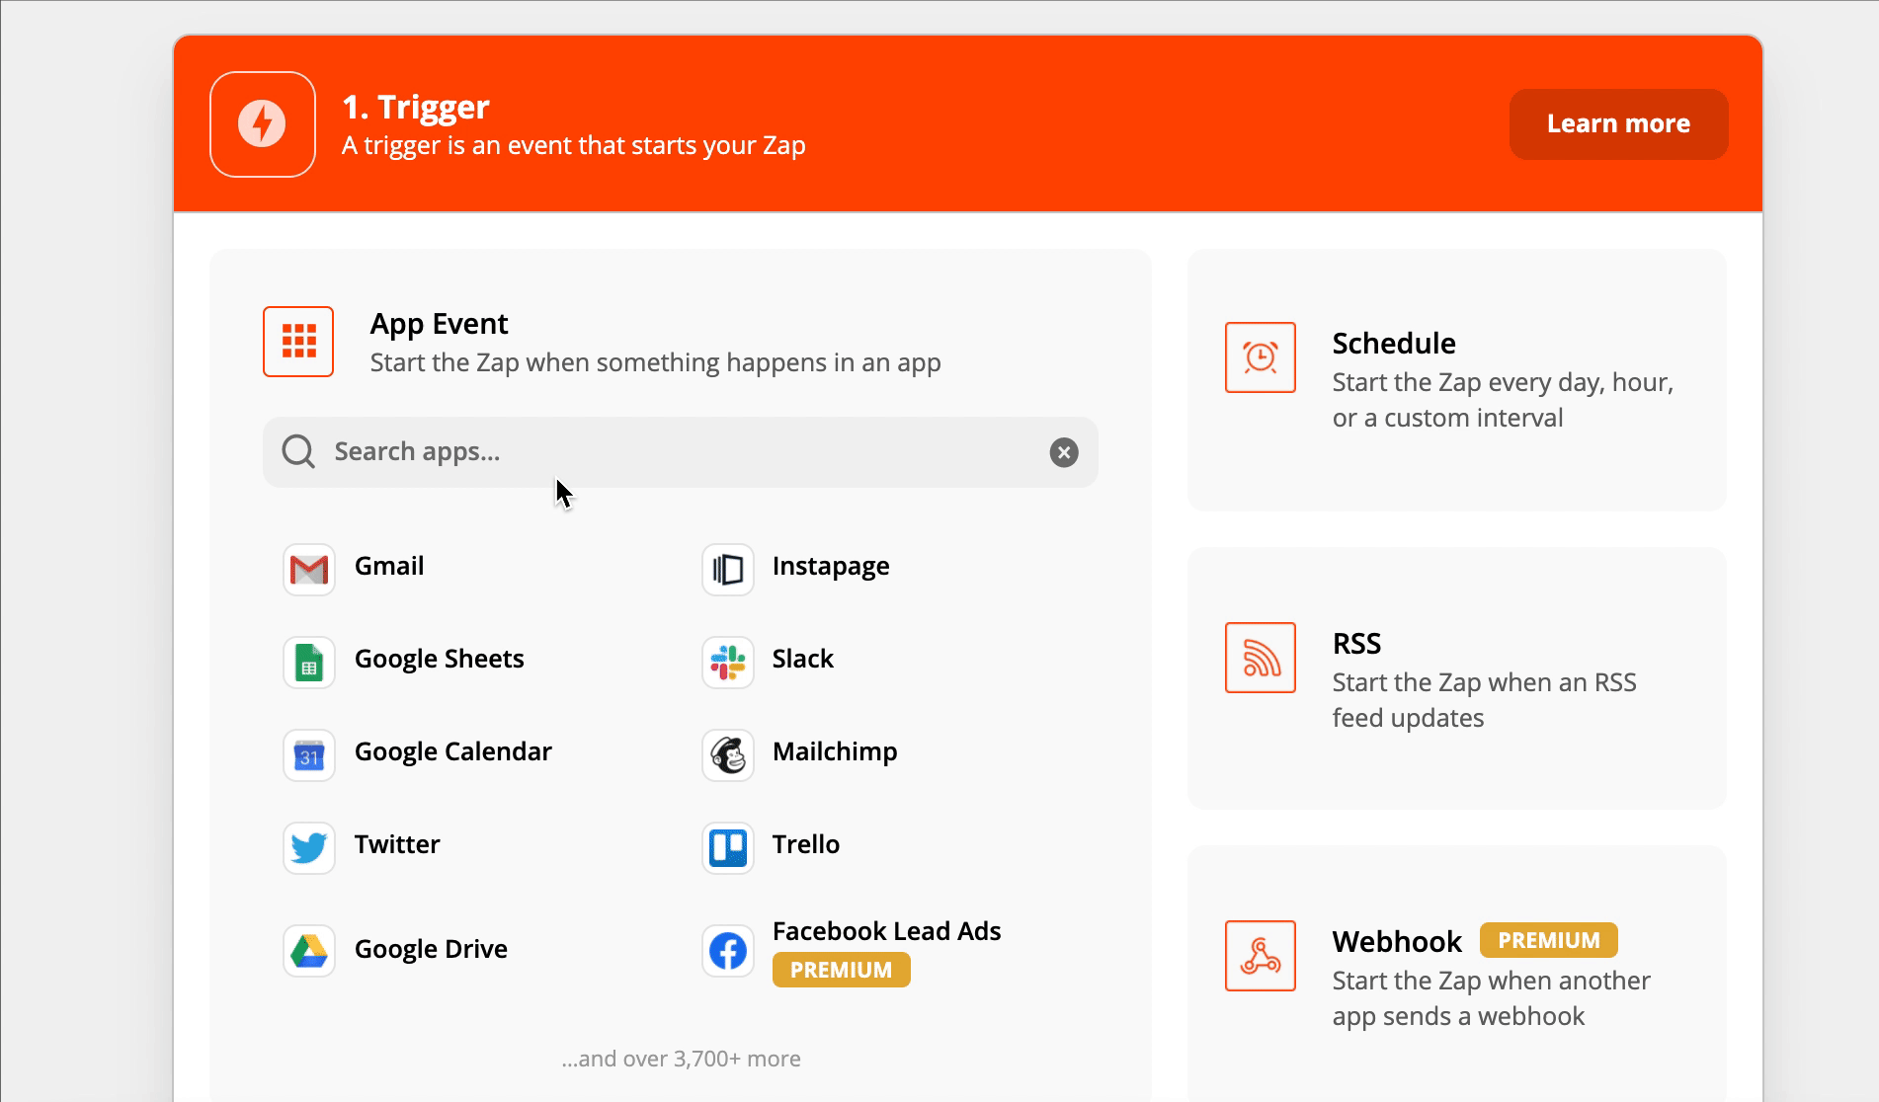Click "Start the Zap every day, hour" description
1879x1102 pixels.
[1503, 400]
